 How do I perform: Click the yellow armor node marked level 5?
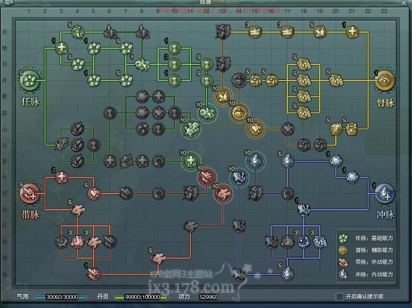pyautogui.click(x=352, y=129)
